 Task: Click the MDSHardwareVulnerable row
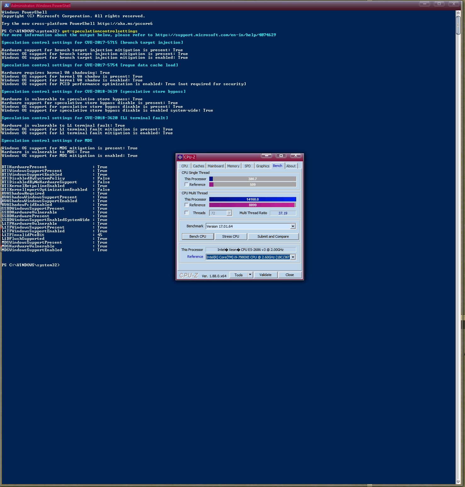[54, 246]
